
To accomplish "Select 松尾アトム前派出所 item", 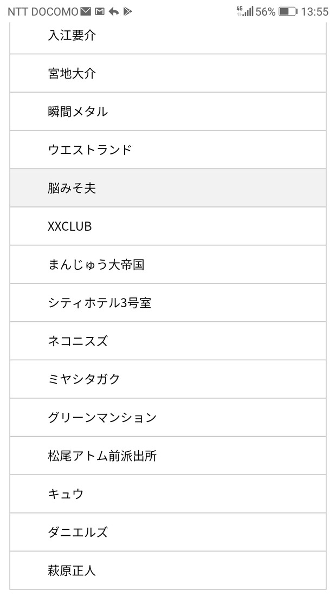I will (x=168, y=456).
